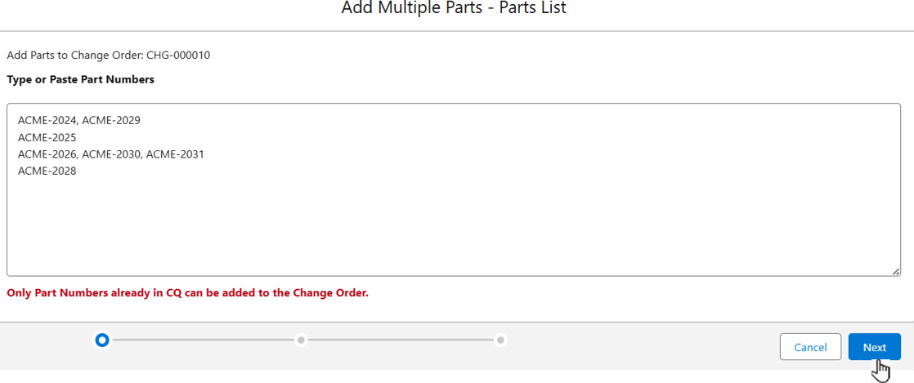Select the first active progress step indicator
Viewport: 914px width, 383px height.
(x=102, y=339)
